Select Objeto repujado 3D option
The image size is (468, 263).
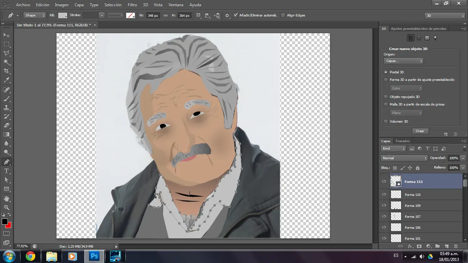pos(386,97)
